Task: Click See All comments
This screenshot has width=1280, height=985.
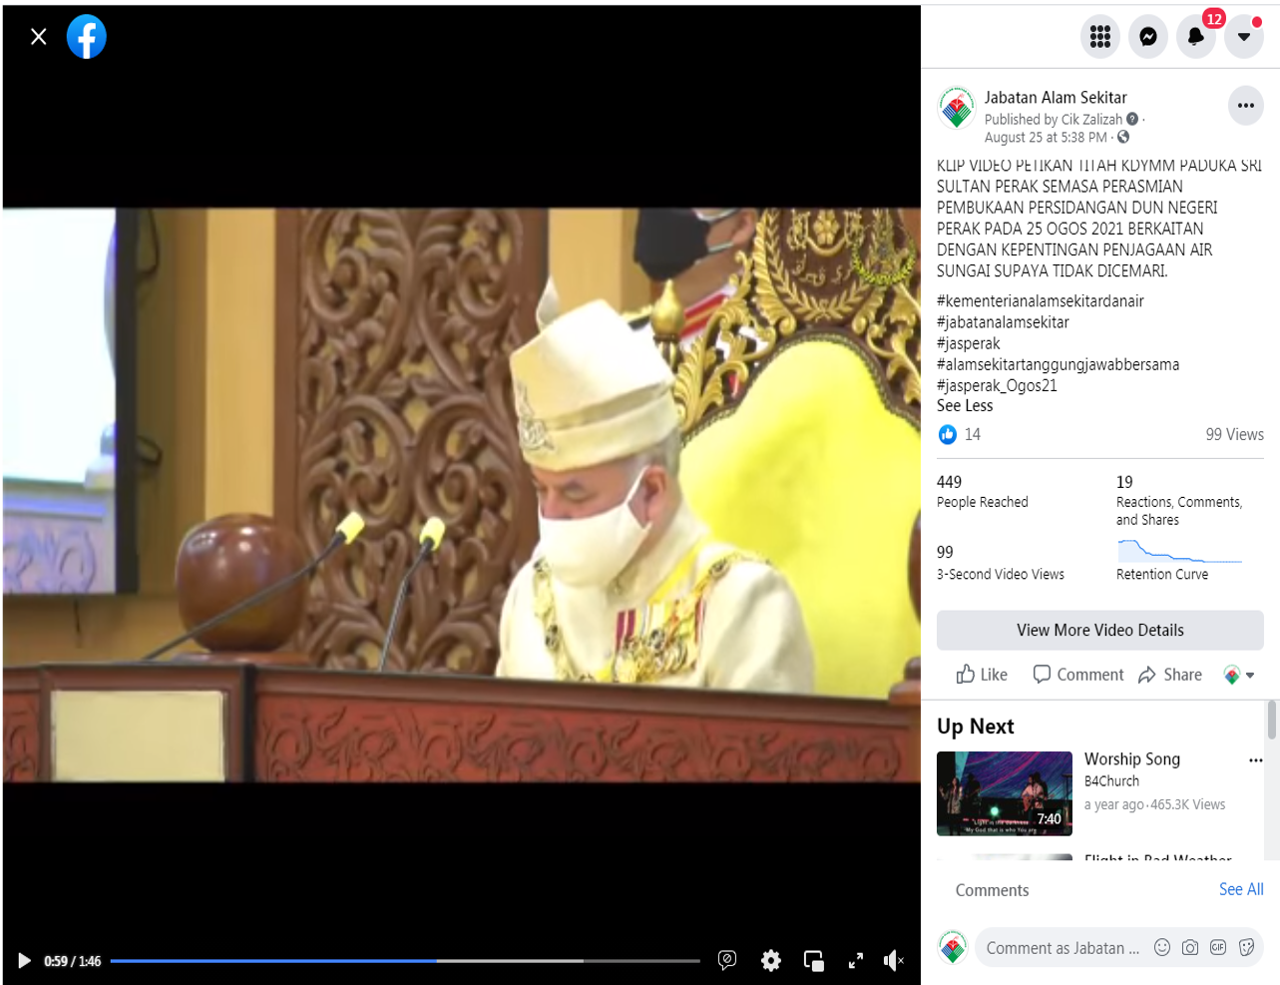Action: (1241, 889)
